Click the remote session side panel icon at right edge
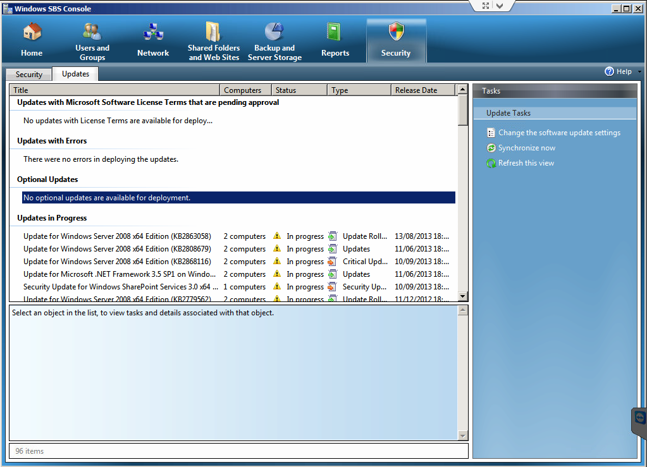 pyautogui.click(x=640, y=418)
